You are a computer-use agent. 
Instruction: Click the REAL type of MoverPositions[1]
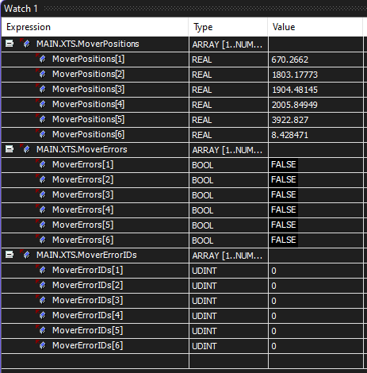201,60
